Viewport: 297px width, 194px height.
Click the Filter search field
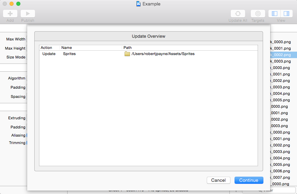tap(272, 191)
